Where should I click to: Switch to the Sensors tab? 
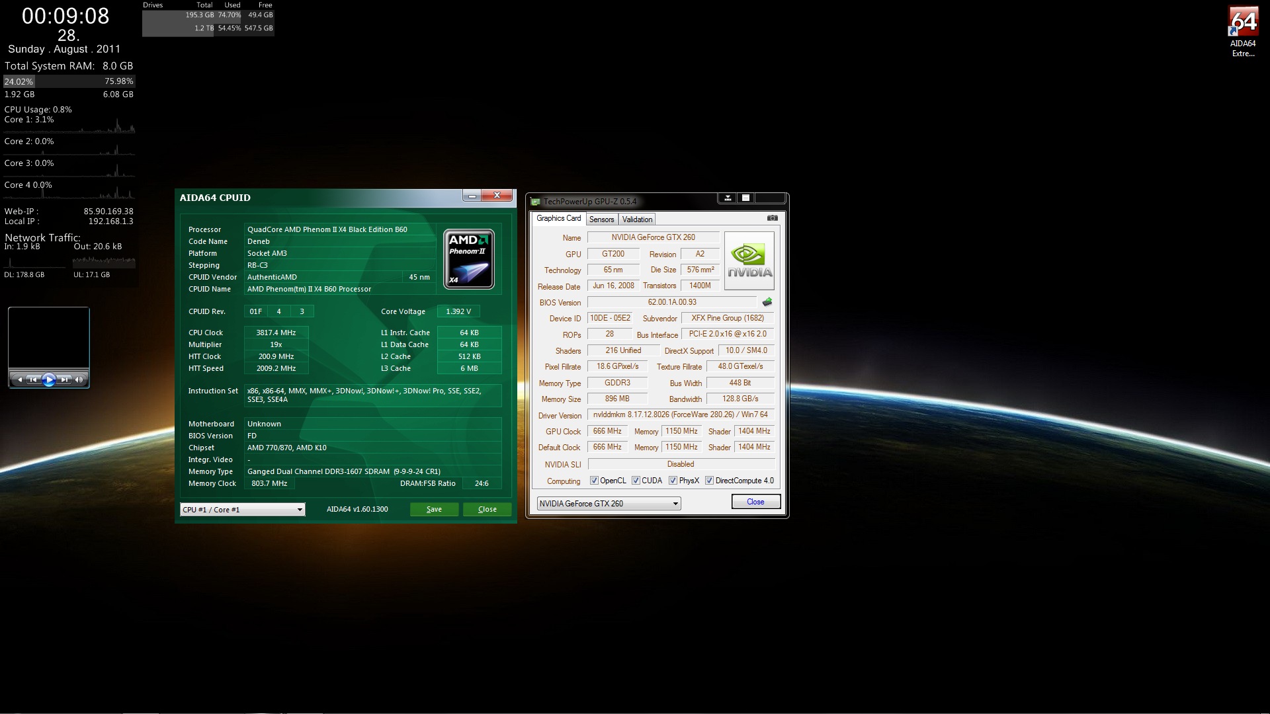pyautogui.click(x=601, y=219)
